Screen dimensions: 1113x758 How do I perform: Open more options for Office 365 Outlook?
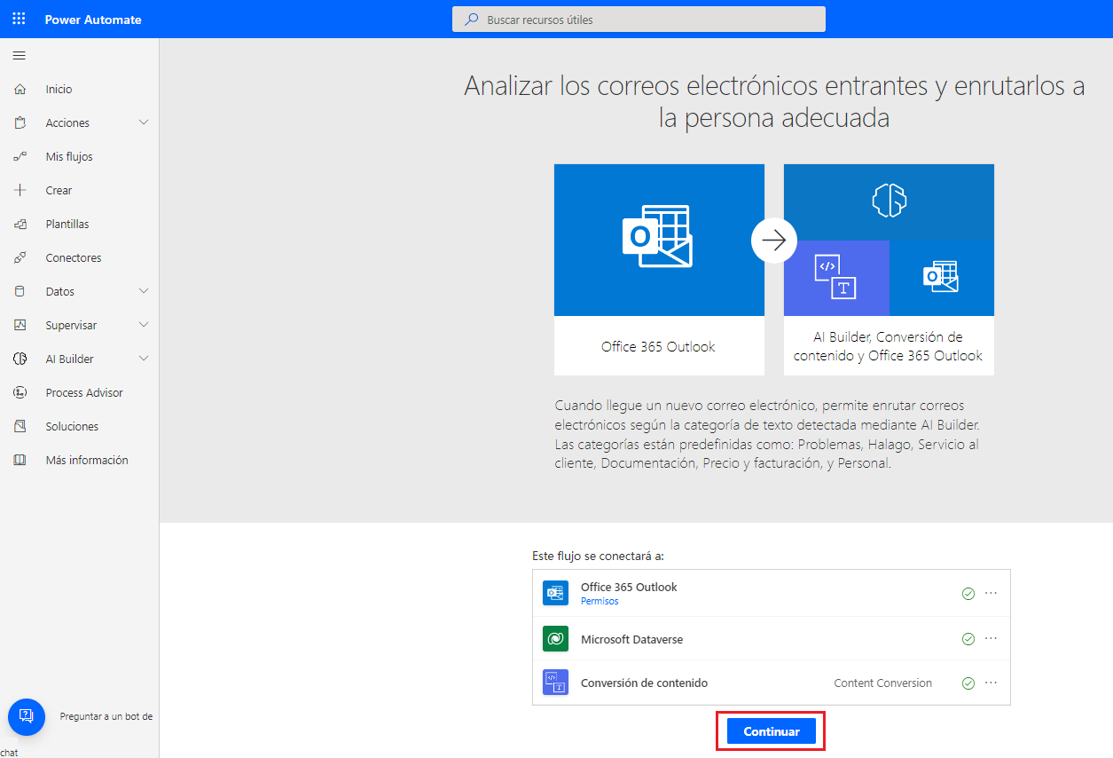pyautogui.click(x=992, y=593)
